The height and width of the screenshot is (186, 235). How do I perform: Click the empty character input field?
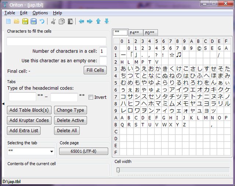click(103, 61)
